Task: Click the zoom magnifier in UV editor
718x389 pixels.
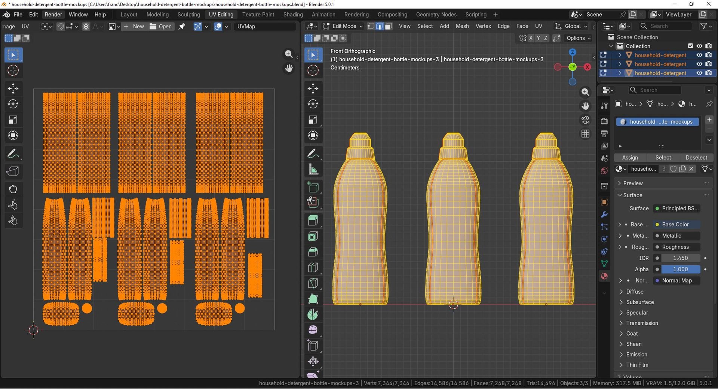Action: click(289, 54)
